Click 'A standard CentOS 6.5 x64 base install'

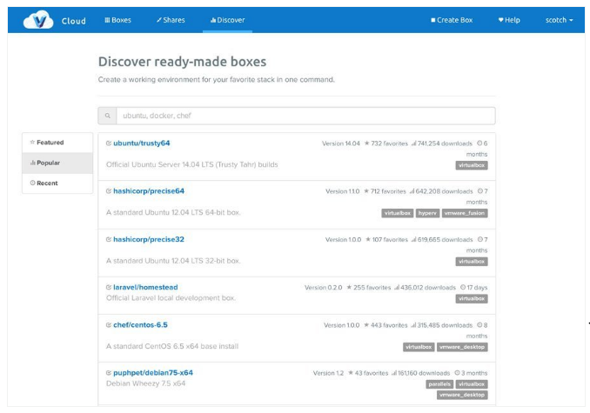(172, 346)
